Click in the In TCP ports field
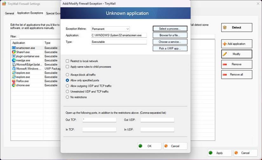 99,130
